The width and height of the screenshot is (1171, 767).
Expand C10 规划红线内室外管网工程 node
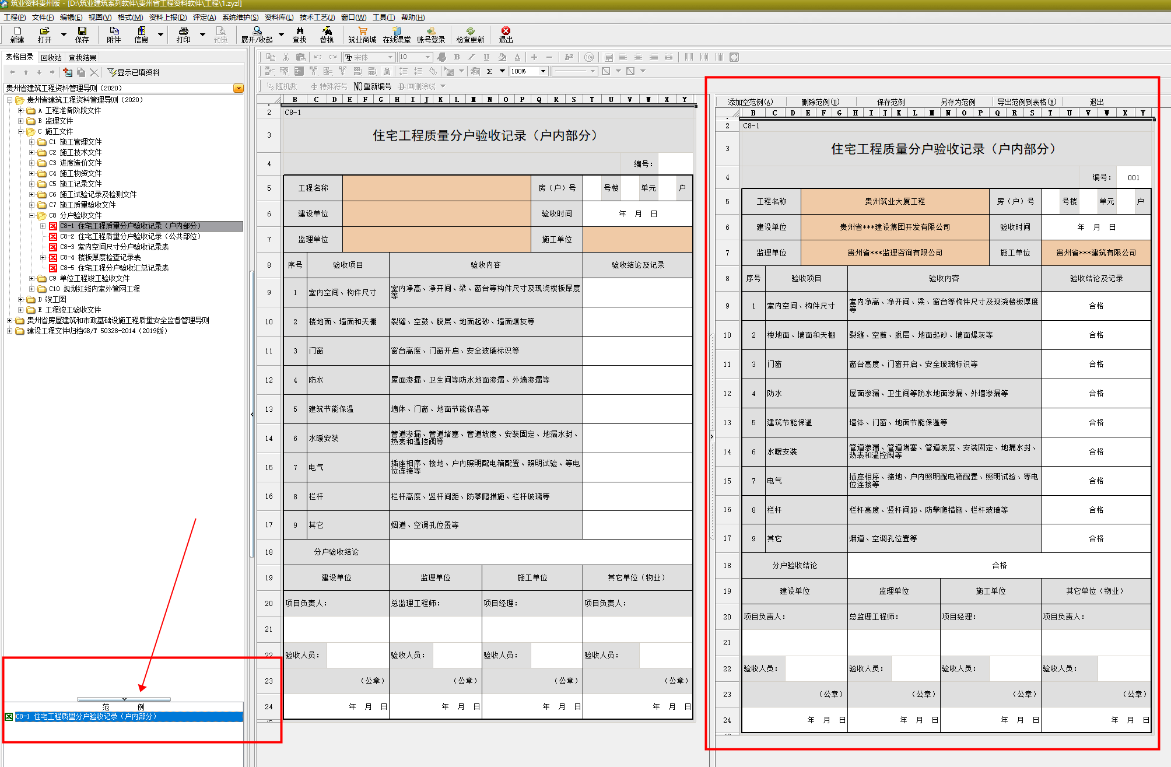click(x=32, y=289)
